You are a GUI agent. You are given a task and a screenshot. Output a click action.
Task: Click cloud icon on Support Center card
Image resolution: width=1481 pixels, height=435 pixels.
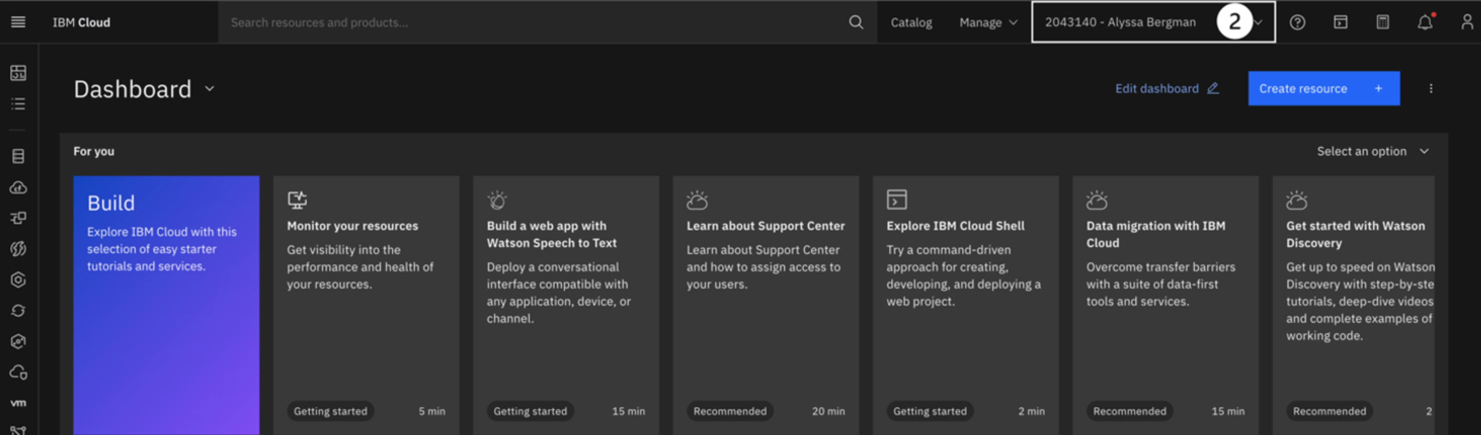click(697, 200)
